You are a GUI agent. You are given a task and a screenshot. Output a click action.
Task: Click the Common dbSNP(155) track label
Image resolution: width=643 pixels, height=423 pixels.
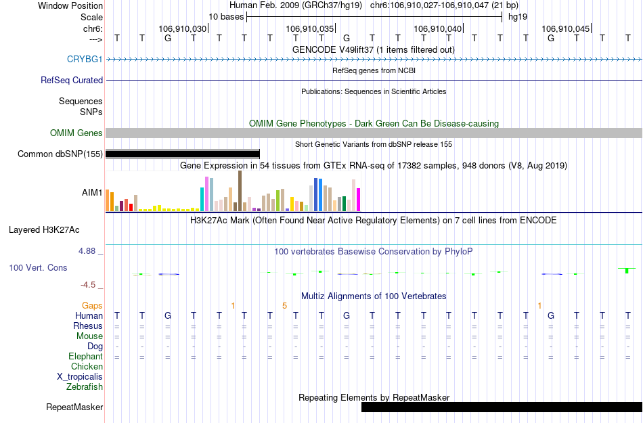tap(60, 154)
